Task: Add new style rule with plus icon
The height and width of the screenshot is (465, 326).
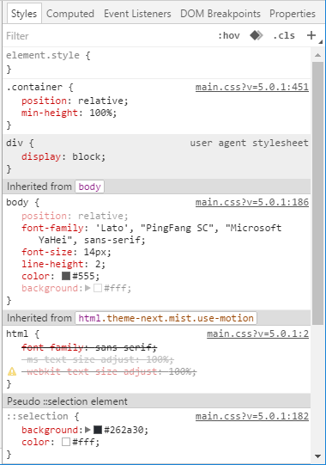Action: (x=311, y=35)
